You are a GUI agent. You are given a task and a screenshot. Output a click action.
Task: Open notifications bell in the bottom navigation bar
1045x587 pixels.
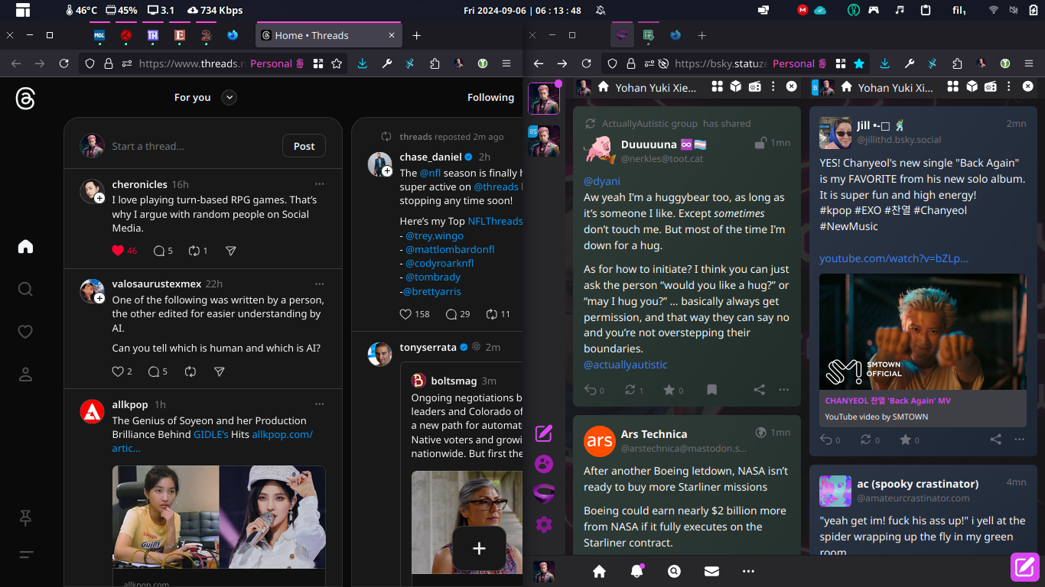636,571
